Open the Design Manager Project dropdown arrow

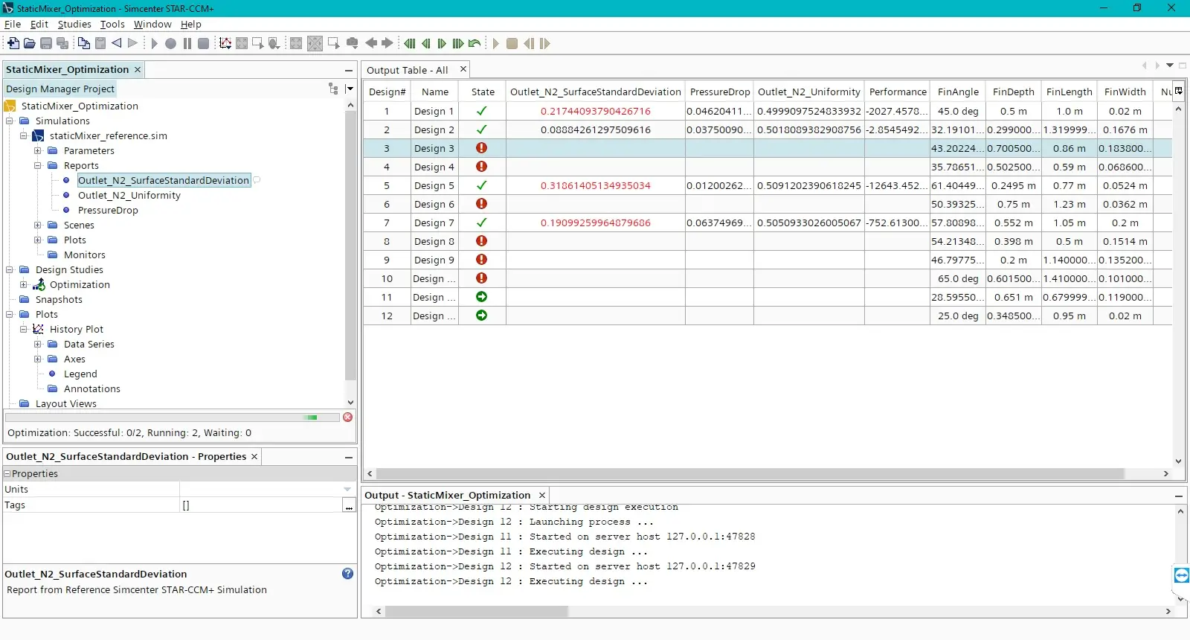(350, 89)
